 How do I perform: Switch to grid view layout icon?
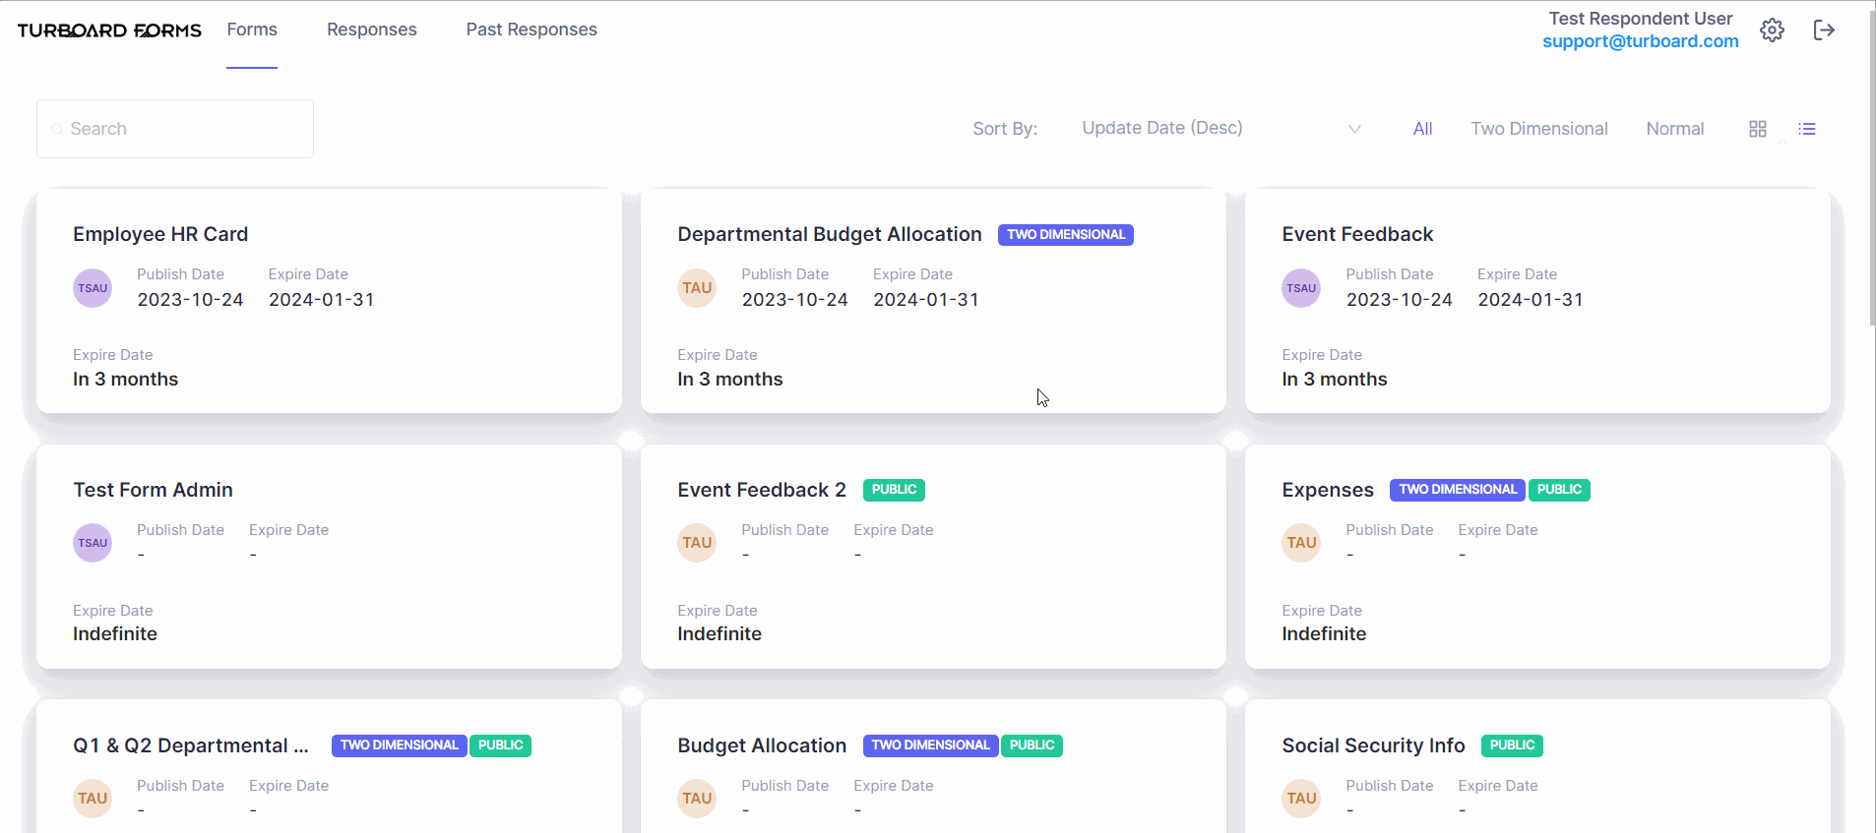pos(1758,129)
